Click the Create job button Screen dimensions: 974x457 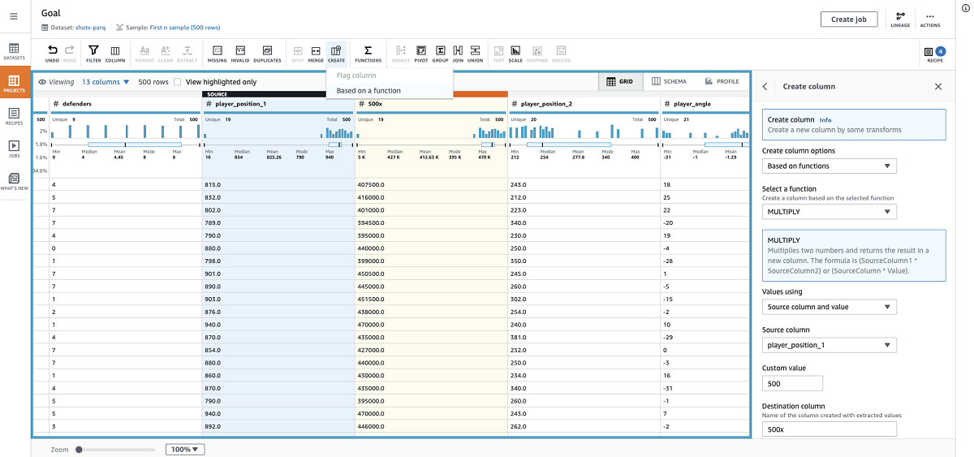pos(848,19)
